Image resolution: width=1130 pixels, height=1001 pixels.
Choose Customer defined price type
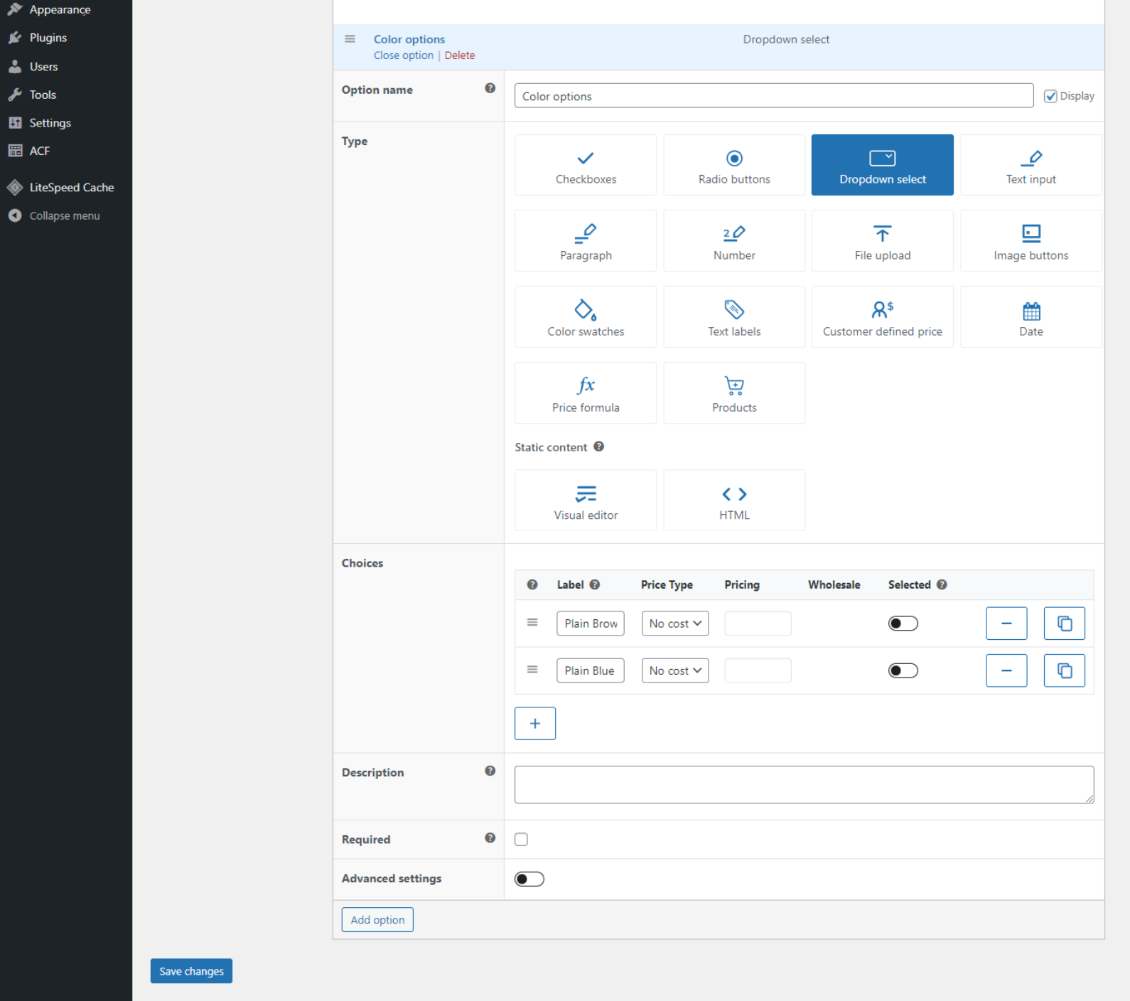click(x=883, y=317)
